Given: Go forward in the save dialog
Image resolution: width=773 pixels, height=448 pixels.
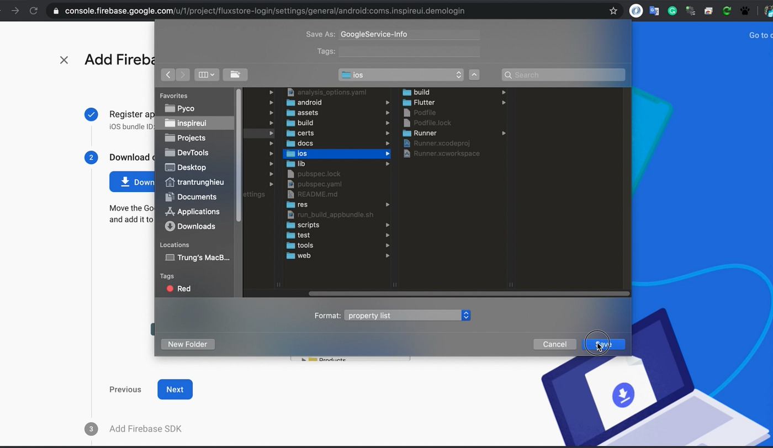Looking at the screenshot, I should pyautogui.click(x=183, y=74).
